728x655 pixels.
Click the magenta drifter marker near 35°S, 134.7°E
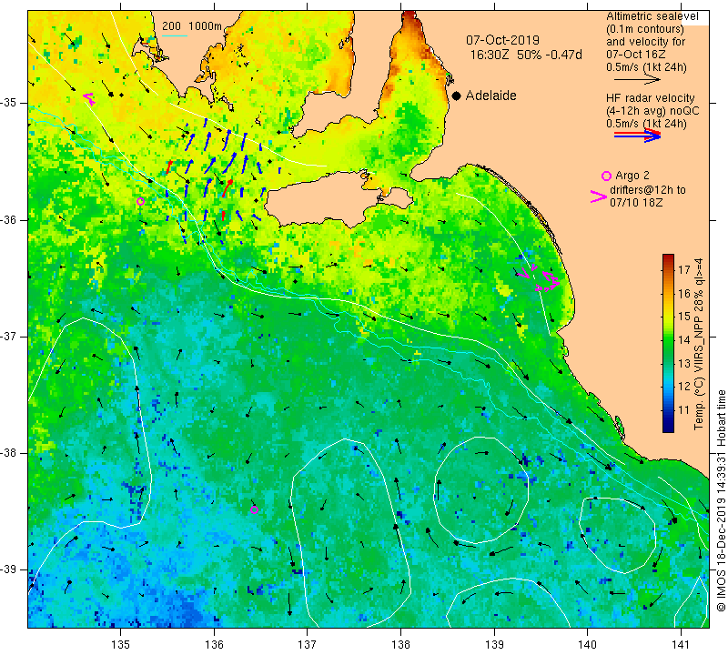[x=89, y=98]
